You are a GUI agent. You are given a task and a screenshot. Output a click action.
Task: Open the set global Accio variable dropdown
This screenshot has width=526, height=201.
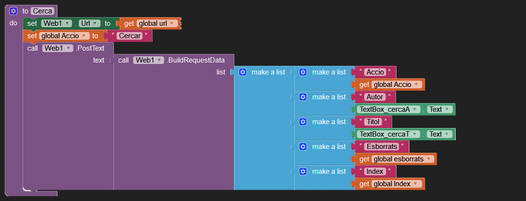(84, 36)
